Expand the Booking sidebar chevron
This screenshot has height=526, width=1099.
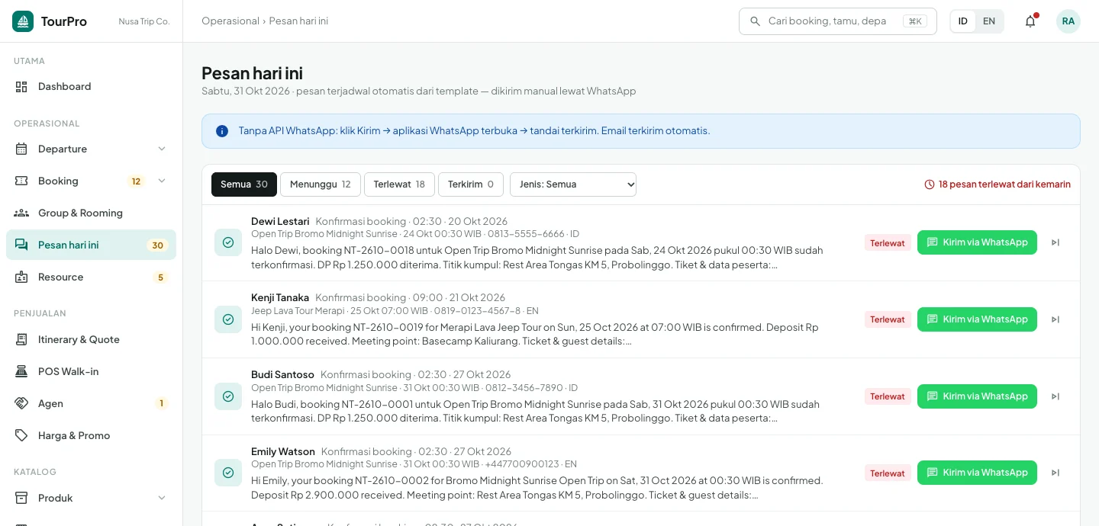(162, 181)
